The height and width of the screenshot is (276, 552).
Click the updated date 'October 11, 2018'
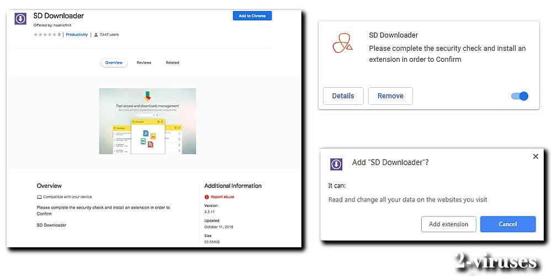219,227
